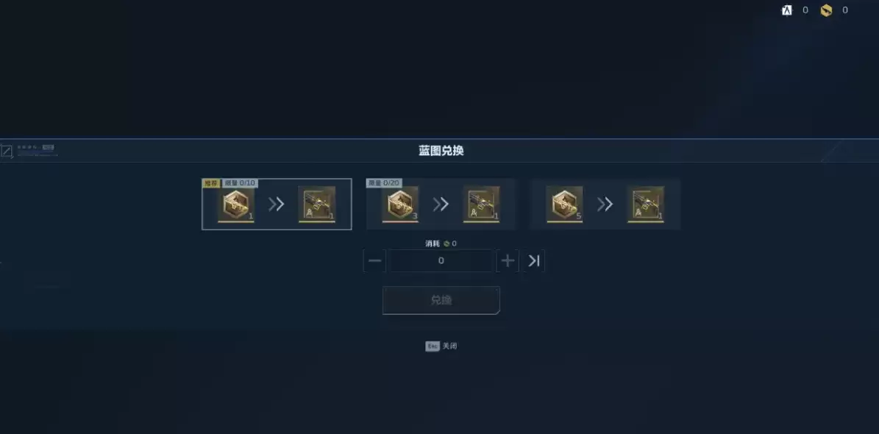Click the blueprint reward icon in first exchange

(317, 204)
